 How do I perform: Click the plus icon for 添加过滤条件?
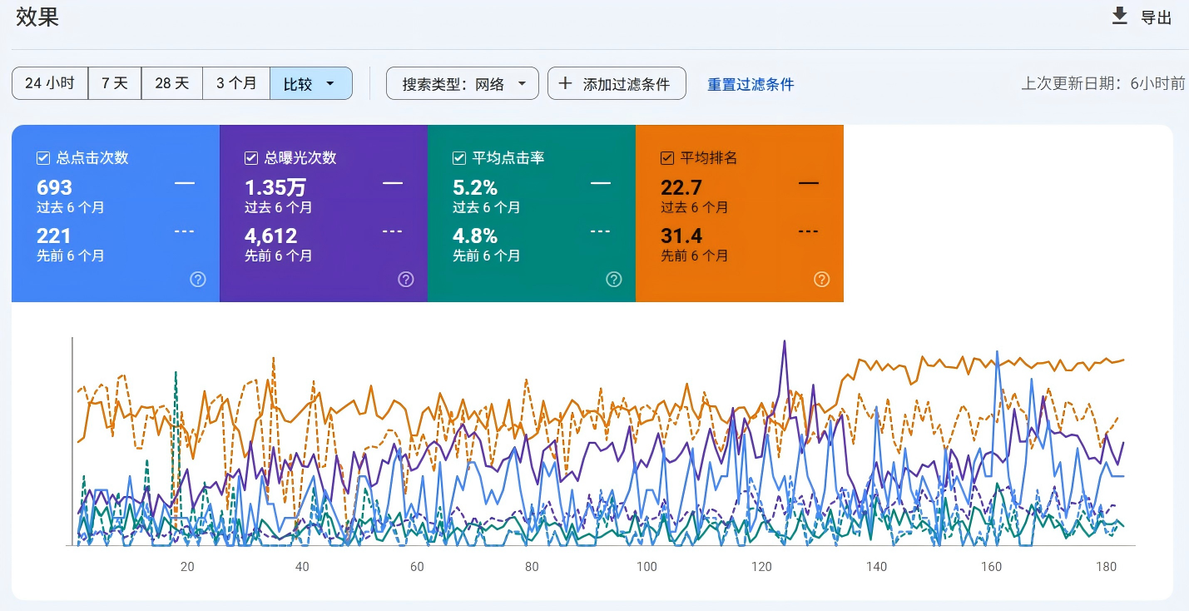click(x=565, y=83)
